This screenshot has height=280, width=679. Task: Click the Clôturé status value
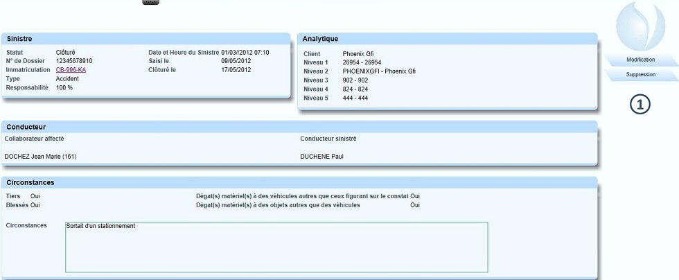(66, 52)
